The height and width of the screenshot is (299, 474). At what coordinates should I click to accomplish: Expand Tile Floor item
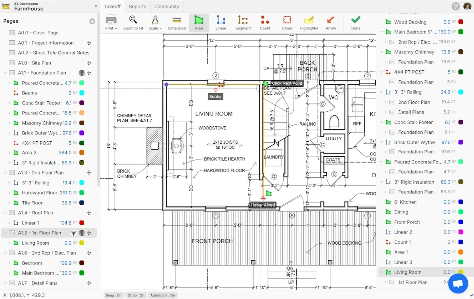pos(9,203)
